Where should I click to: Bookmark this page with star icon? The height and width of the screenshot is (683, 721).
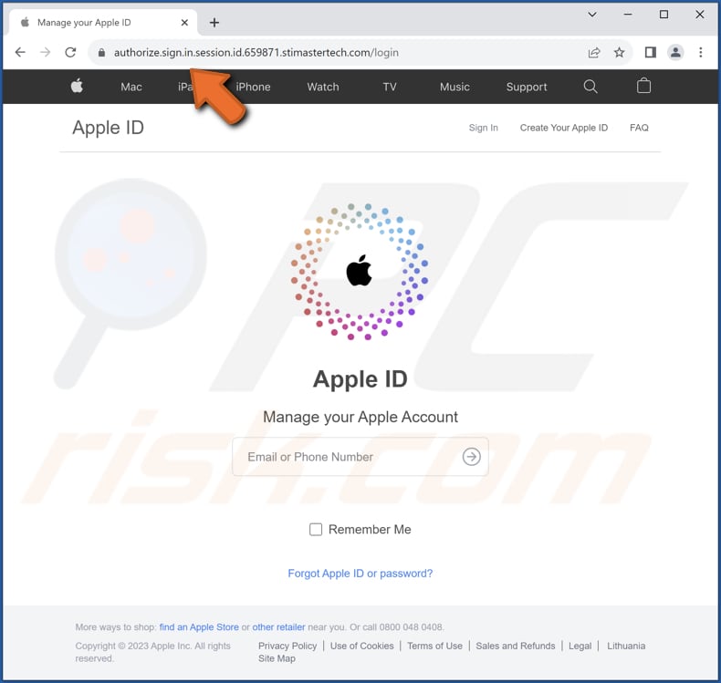[x=620, y=52]
